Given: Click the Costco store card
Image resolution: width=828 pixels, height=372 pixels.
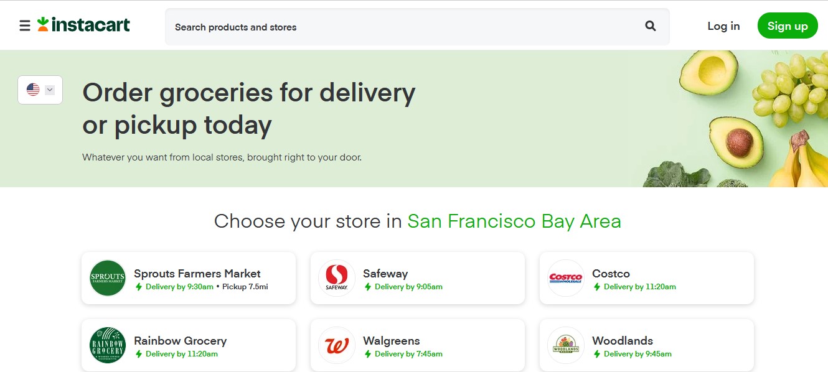Looking at the screenshot, I should 647,278.
